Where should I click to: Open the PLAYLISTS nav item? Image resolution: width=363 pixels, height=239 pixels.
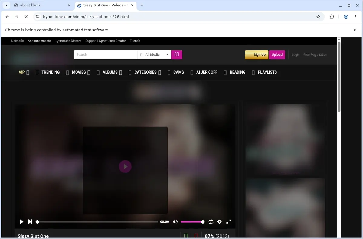pos(267,72)
